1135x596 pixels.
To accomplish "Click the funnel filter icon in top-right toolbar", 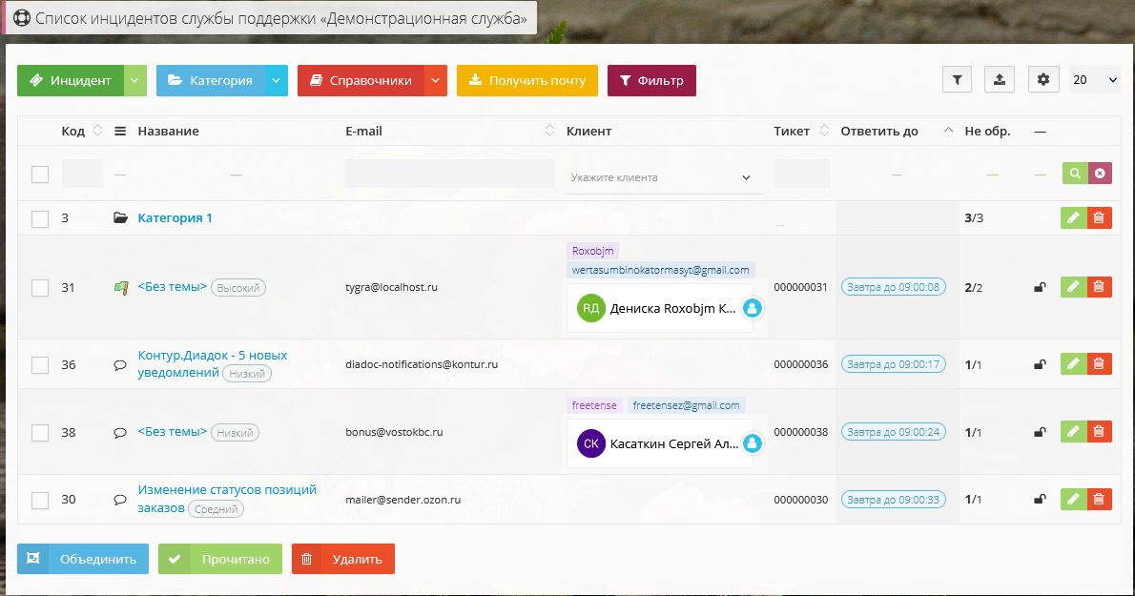I will click(957, 80).
